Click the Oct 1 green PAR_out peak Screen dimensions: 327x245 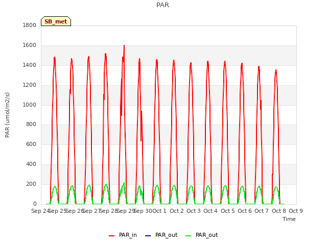[x=157, y=186]
